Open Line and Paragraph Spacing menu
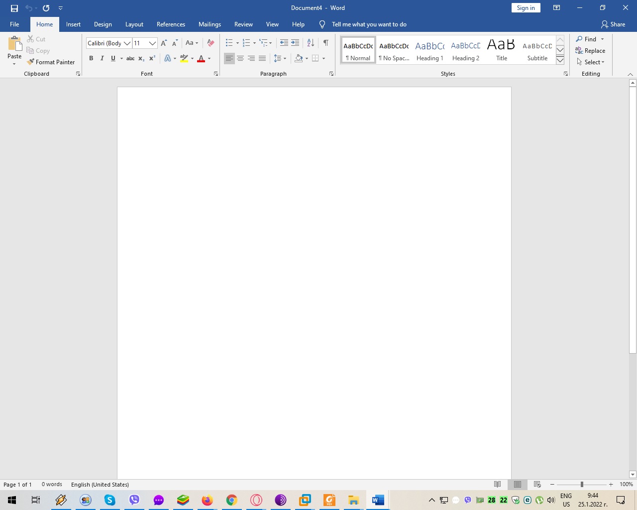This screenshot has height=510, width=637. (280, 58)
